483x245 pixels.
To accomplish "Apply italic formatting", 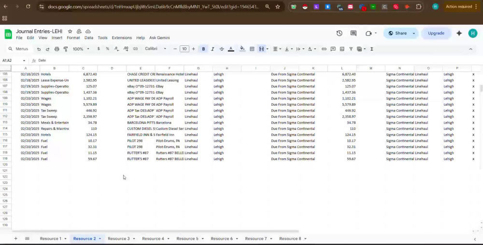I will 213,49.
